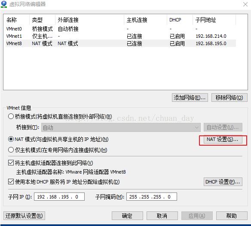This screenshot has height=226, width=251.
Task: Click 添加网络(E)... button
Action: [190, 98]
